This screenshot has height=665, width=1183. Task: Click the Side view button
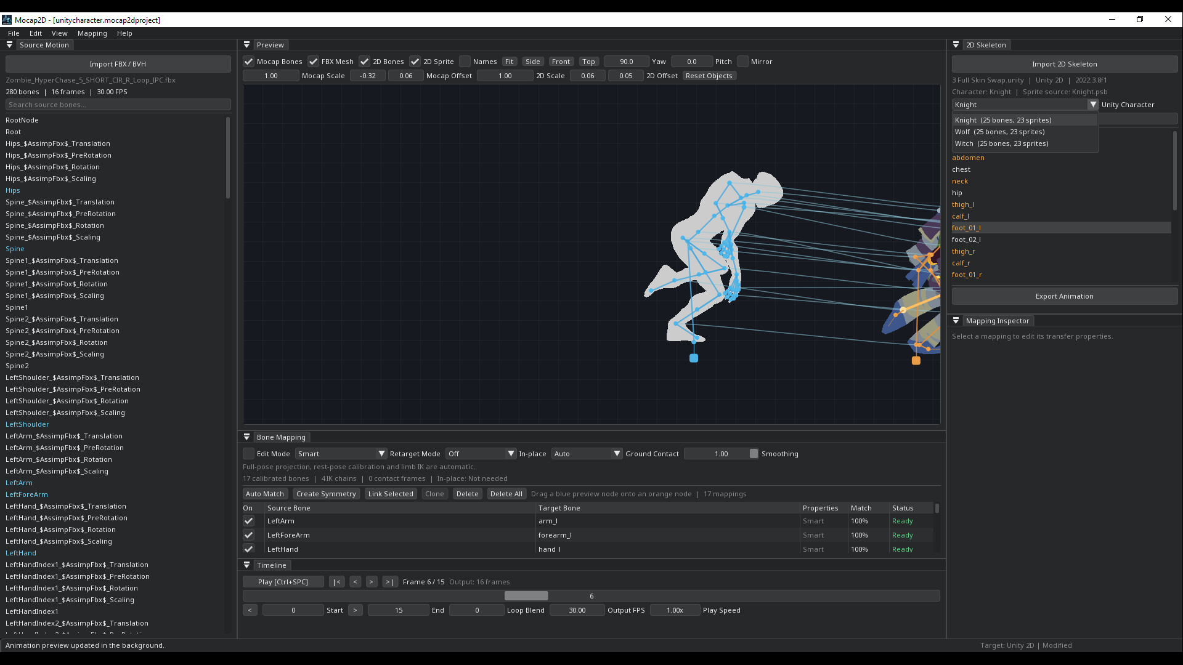pos(533,62)
